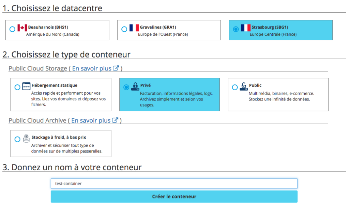Select the Strasbourg (SBG1) radio button
The height and width of the screenshot is (206, 349).
click(236, 29)
